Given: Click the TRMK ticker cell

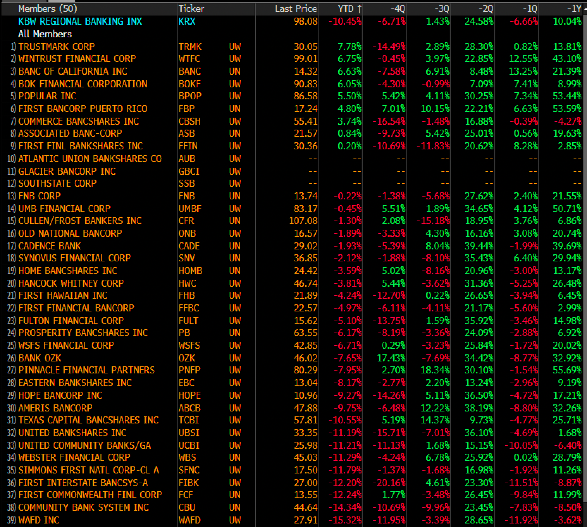Looking at the screenshot, I should [190, 46].
